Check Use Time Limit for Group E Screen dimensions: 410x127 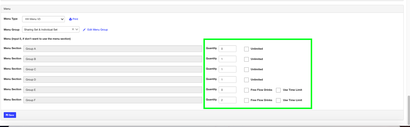[278, 90]
